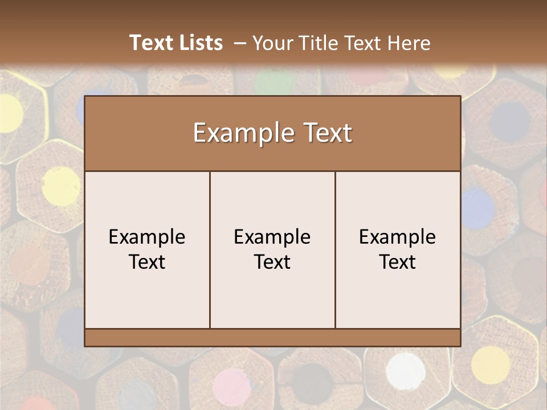Select the brown footer bar under the cells
The width and height of the screenshot is (547, 410).
tap(272, 338)
